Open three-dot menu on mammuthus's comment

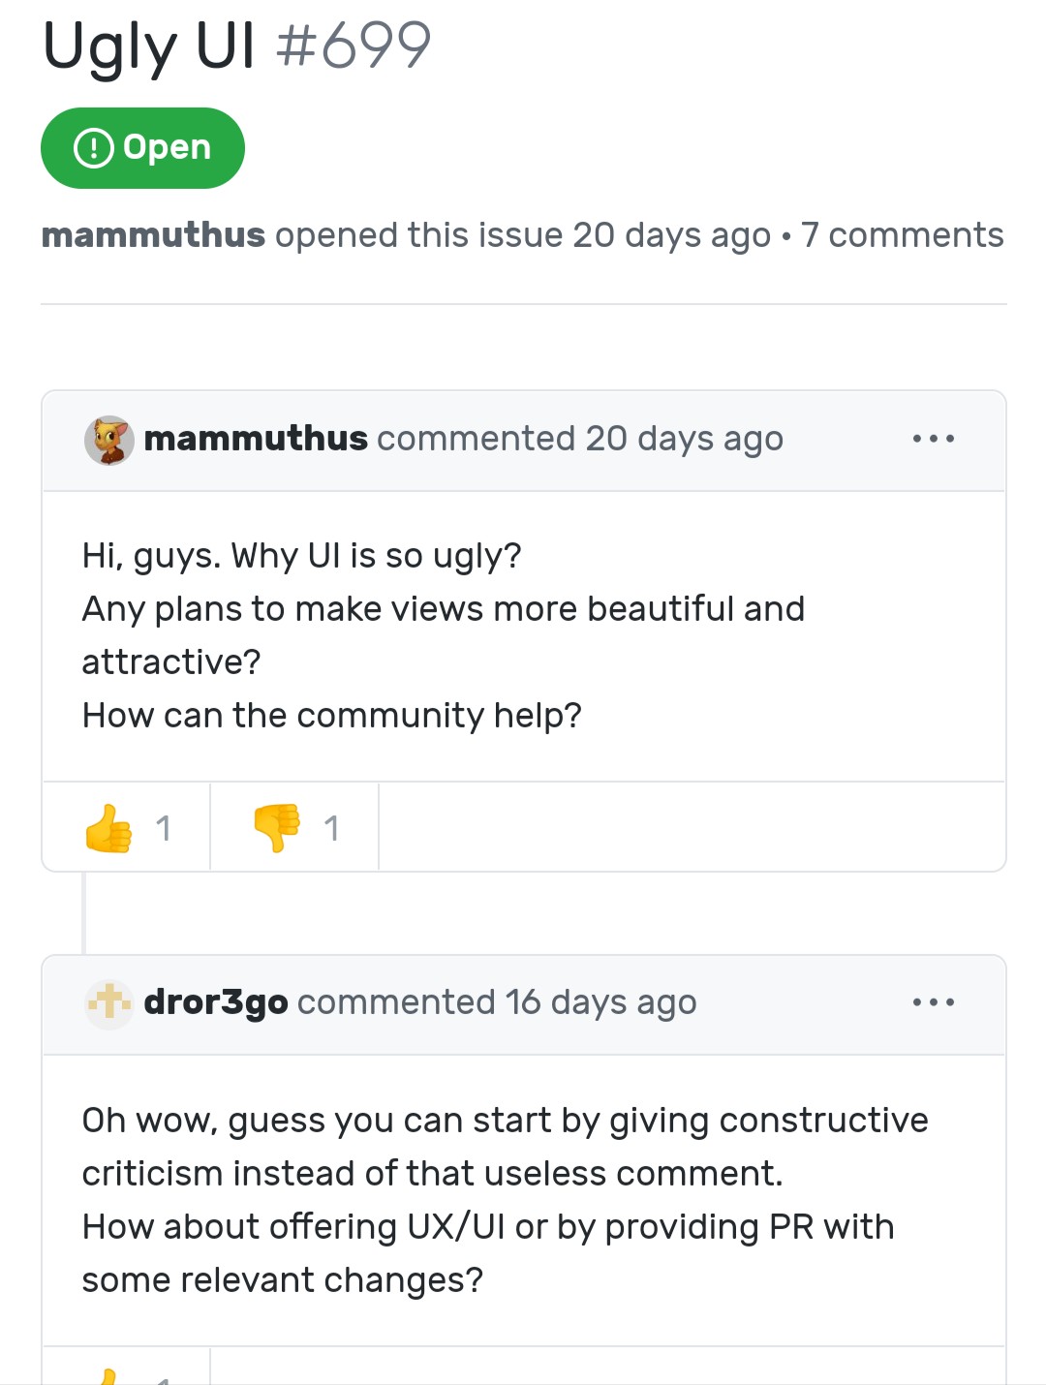(933, 440)
